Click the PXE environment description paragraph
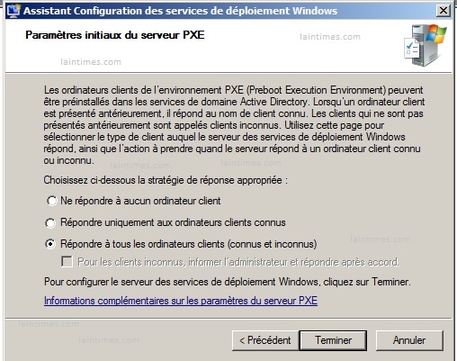The image size is (457, 361). pos(234,125)
